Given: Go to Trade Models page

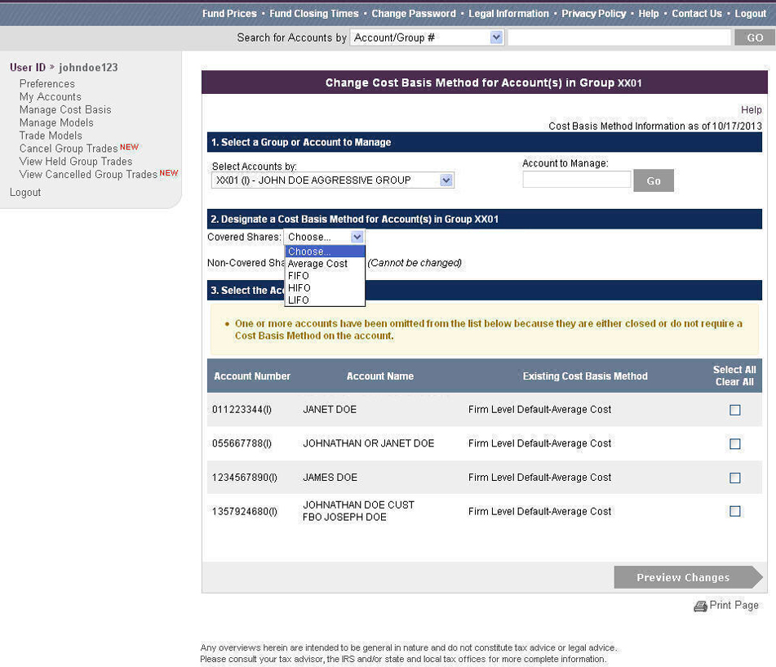Looking at the screenshot, I should tap(51, 136).
